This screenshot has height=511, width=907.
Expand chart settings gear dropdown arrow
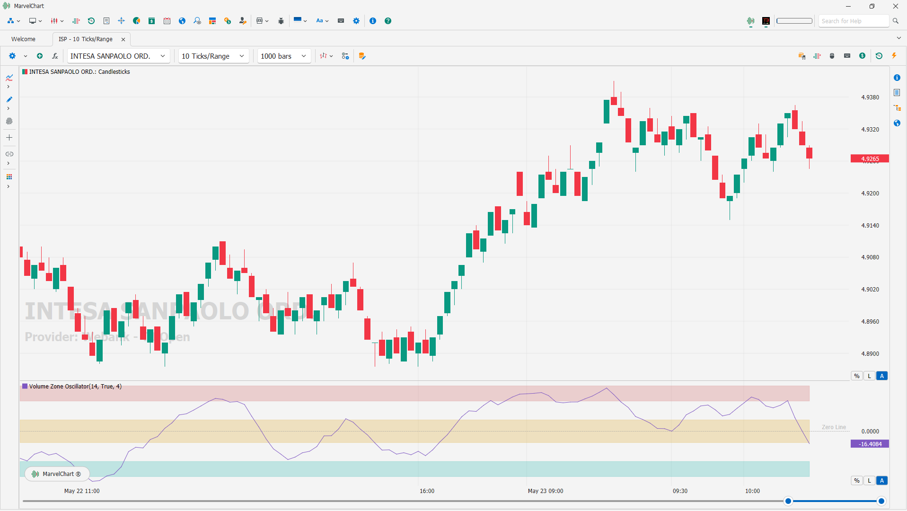click(x=26, y=56)
